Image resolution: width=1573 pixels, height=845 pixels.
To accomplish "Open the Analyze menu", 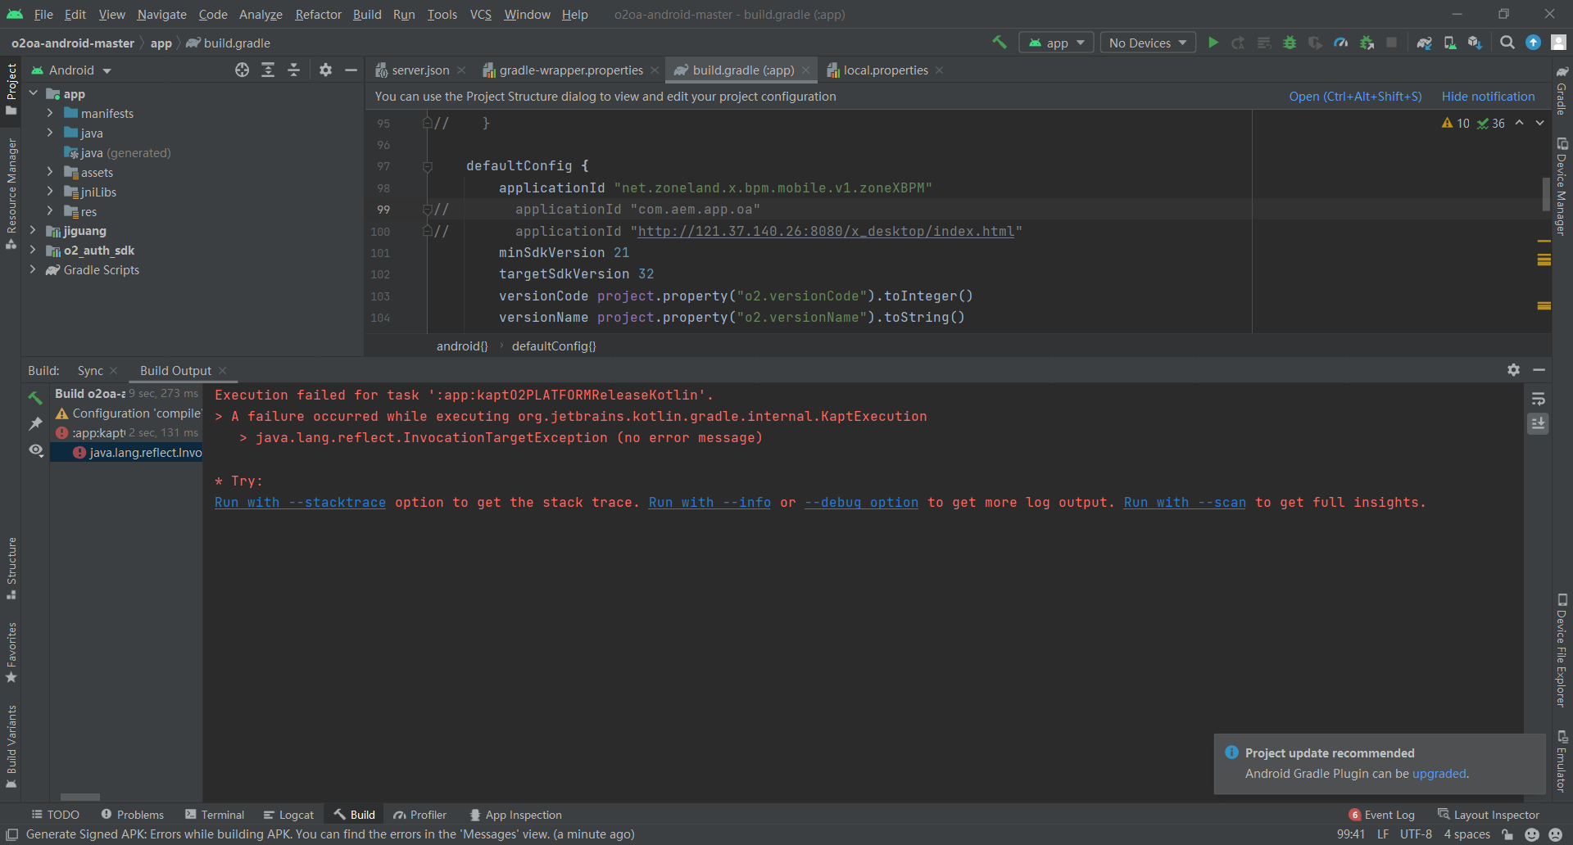I will tap(261, 15).
